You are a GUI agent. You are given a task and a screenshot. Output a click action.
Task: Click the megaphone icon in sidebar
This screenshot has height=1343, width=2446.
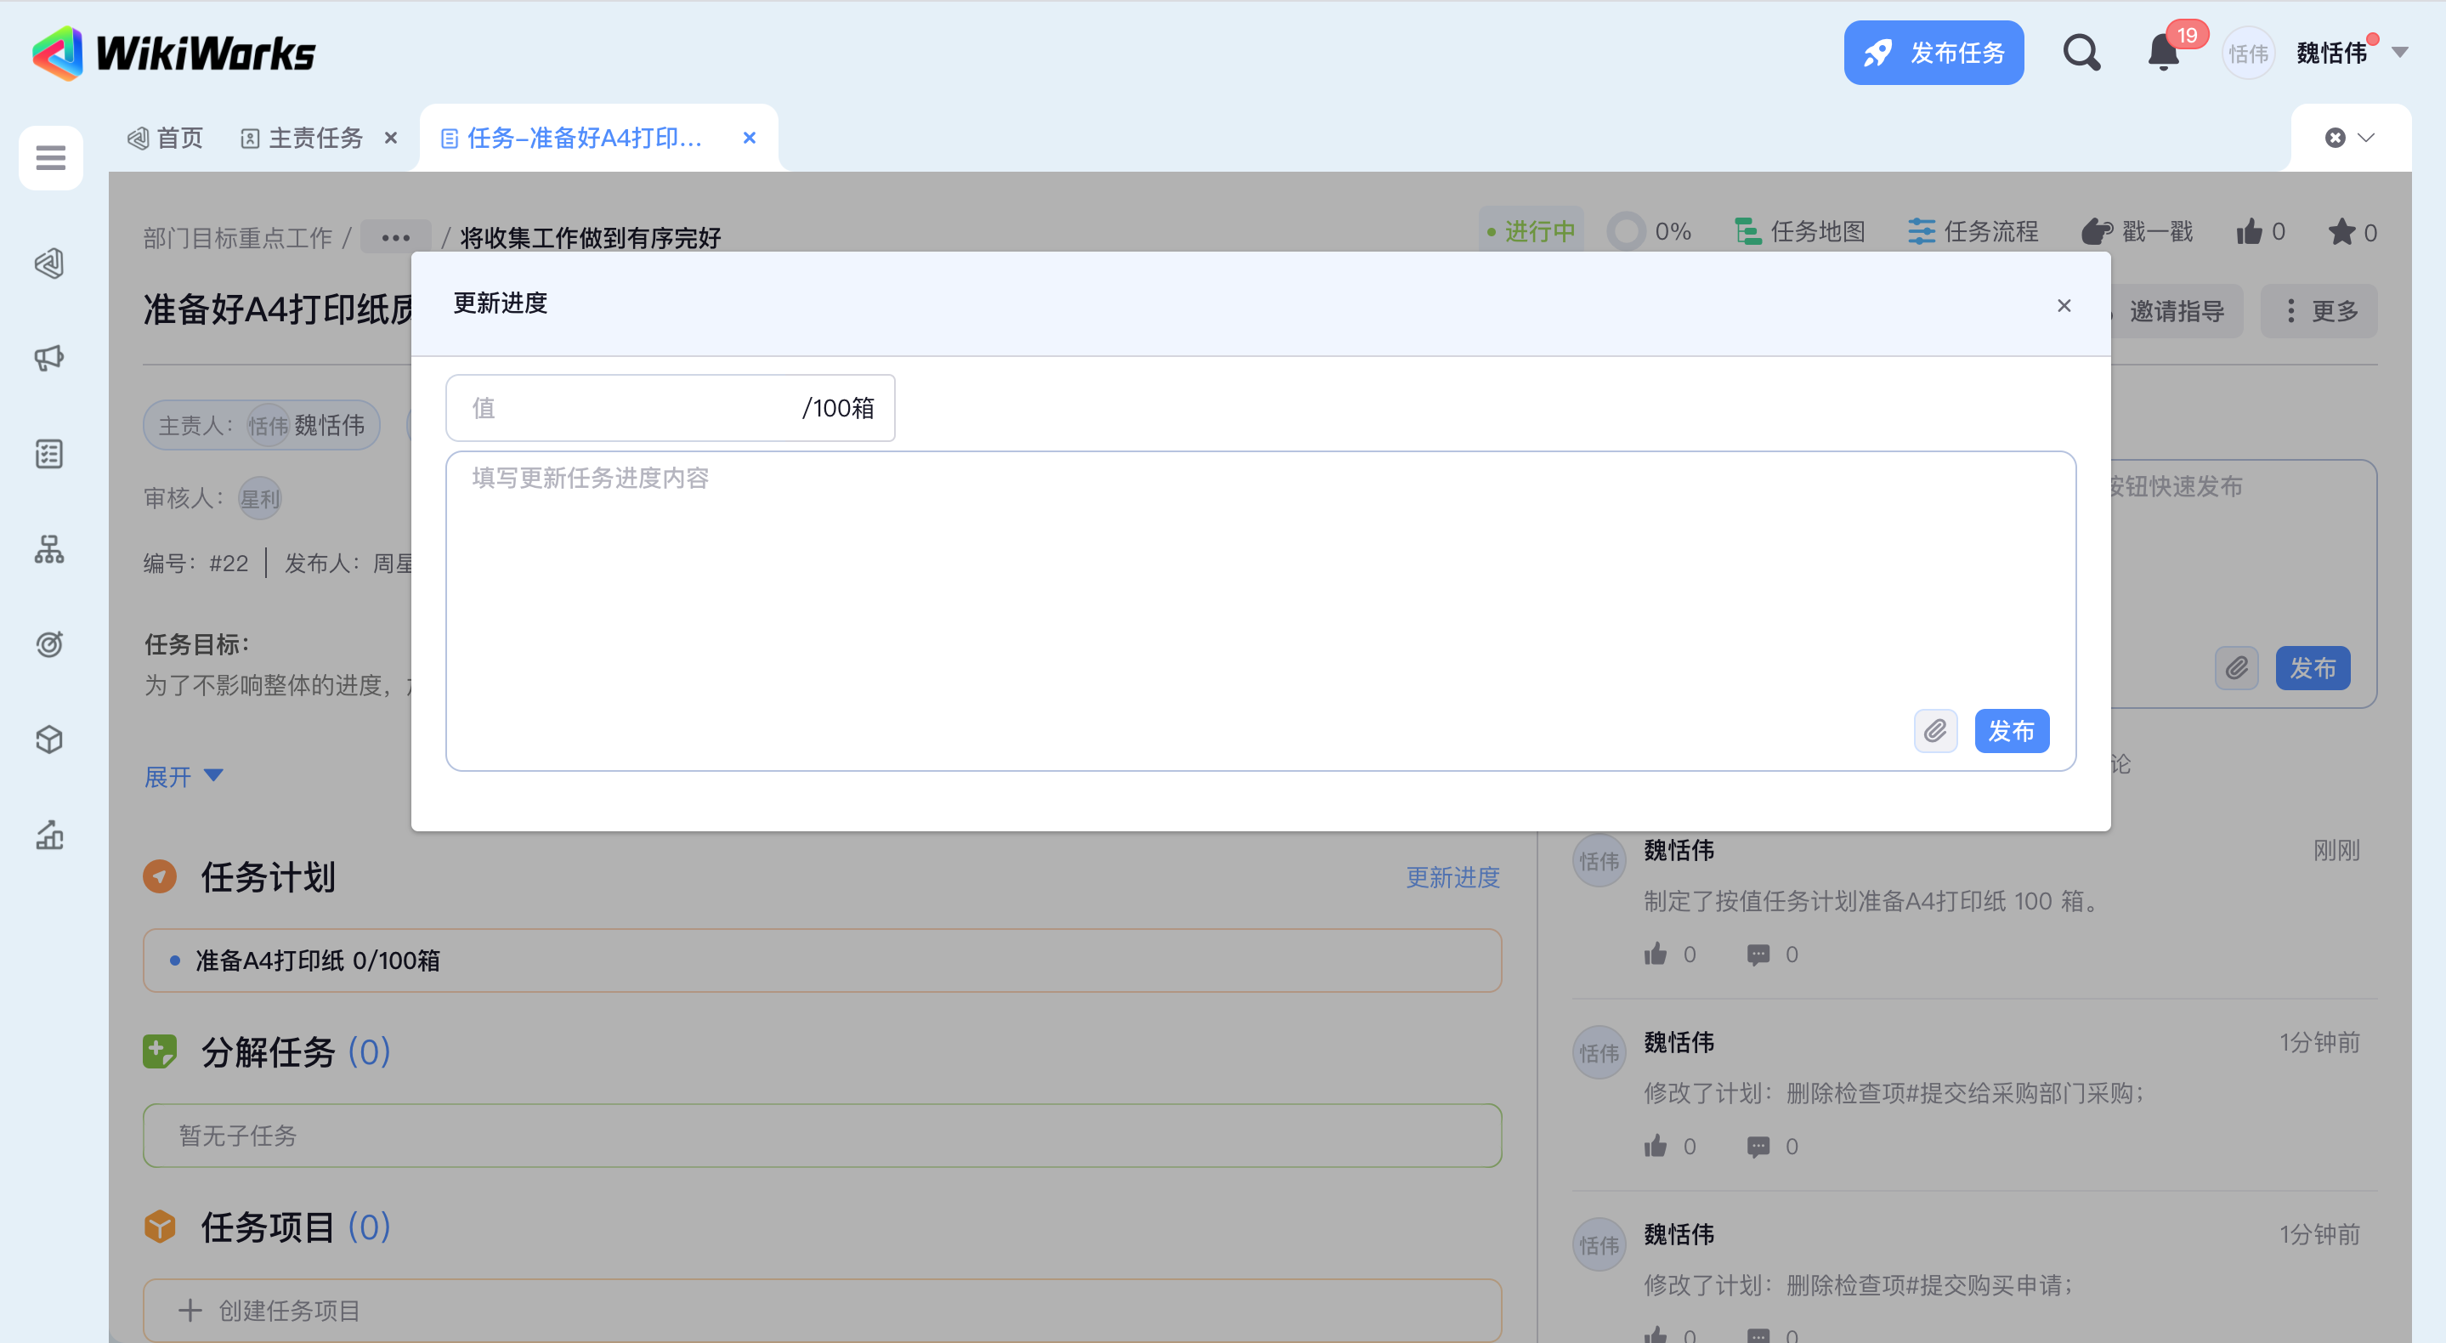49,358
